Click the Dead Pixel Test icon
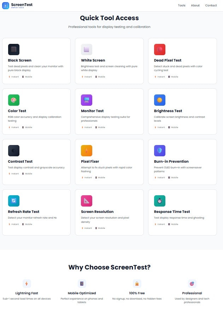 point(160,50)
